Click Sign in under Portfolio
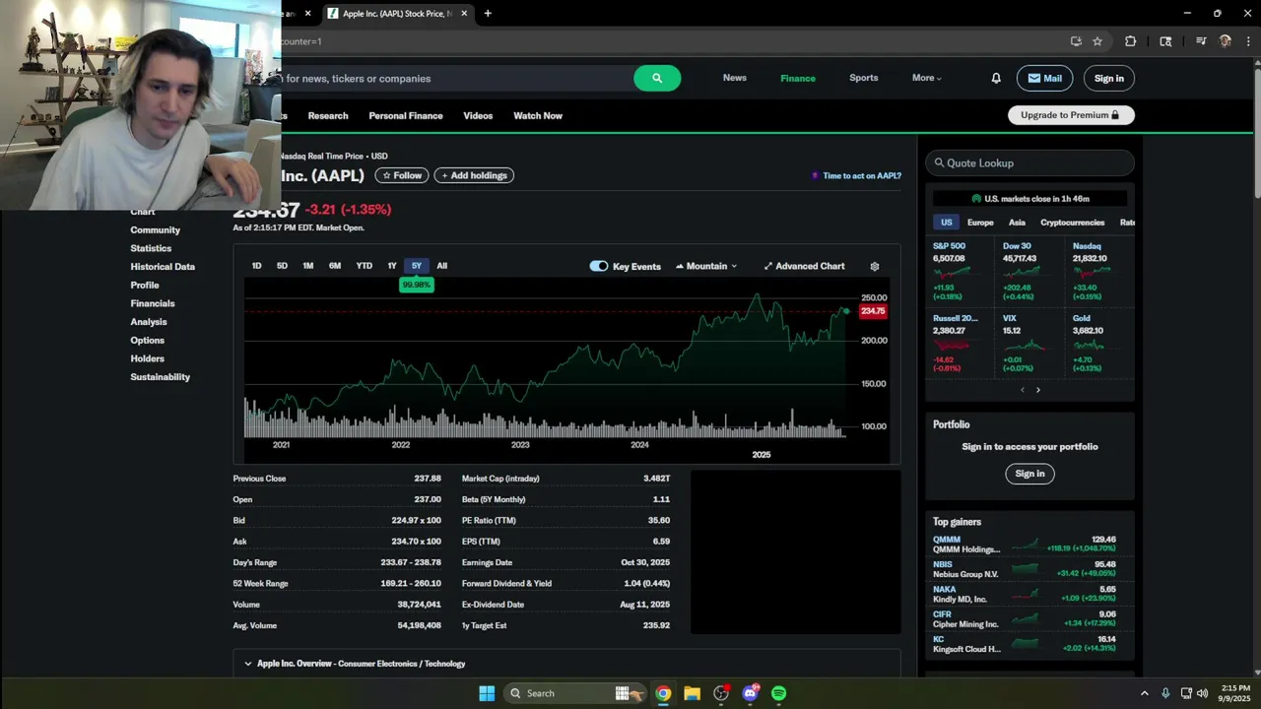This screenshot has height=709, width=1261. point(1029,474)
